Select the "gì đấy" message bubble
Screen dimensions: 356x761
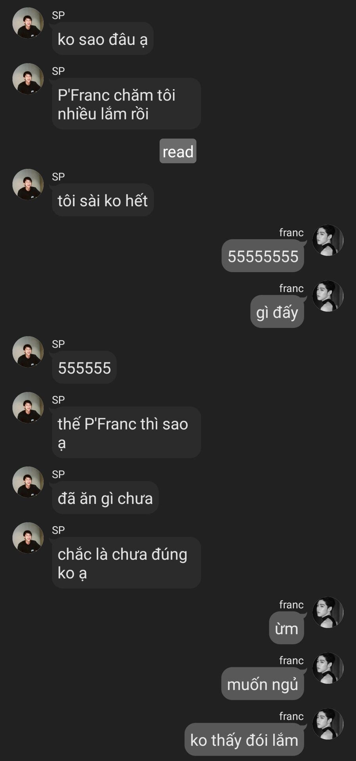pyautogui.click(x=277, y=312)
